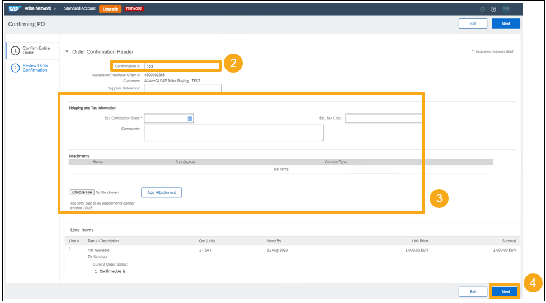Click the top Exit button
546x303 pixels.
(473, 23)
